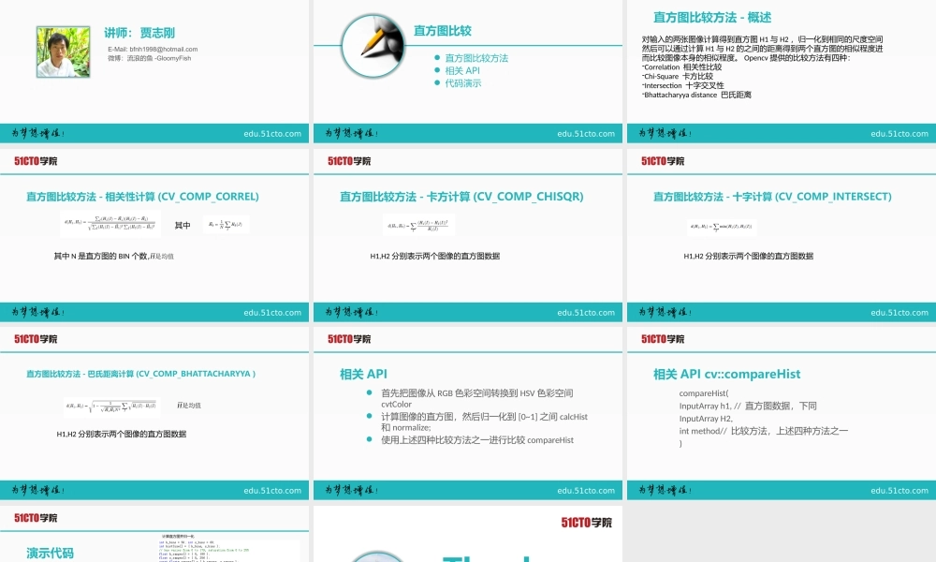The width and height of the screenshot is (936, 562).
Task: Click the 51CTO学院 logo above 演示代码 slide
Action: 34,517
